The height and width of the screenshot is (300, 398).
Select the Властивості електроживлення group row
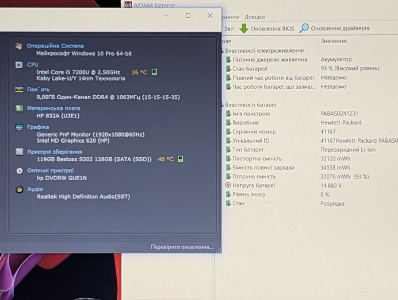tap(264, 51)
